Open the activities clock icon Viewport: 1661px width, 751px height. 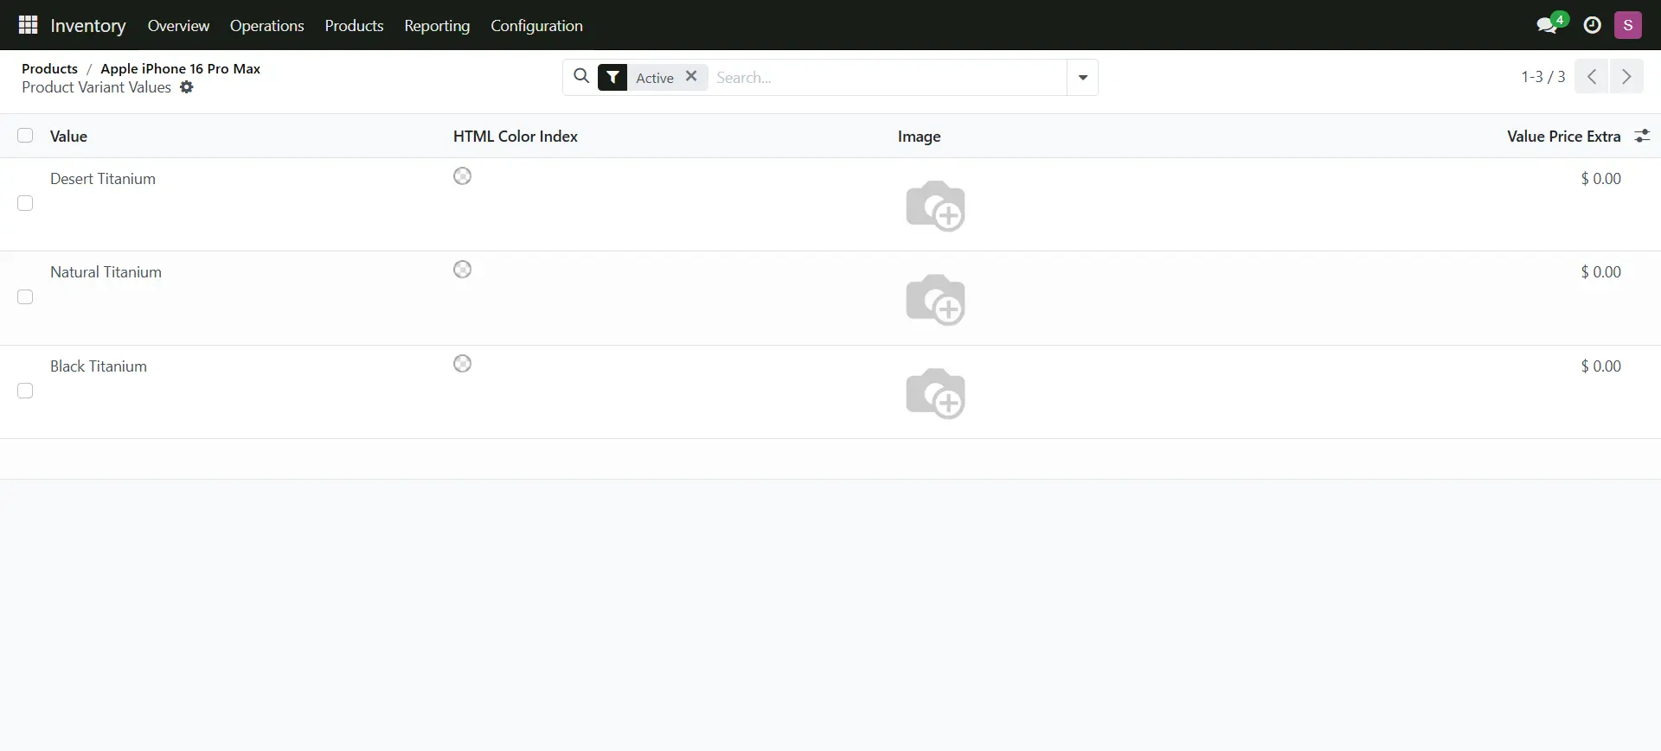pyautogui.click(x=1592, y=25)
